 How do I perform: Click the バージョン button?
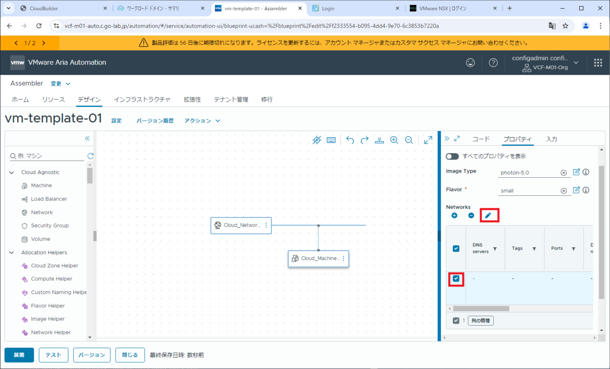click(91, 355)
